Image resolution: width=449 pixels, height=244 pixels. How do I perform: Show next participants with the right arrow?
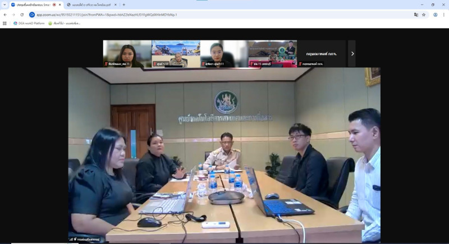[352, 54]
